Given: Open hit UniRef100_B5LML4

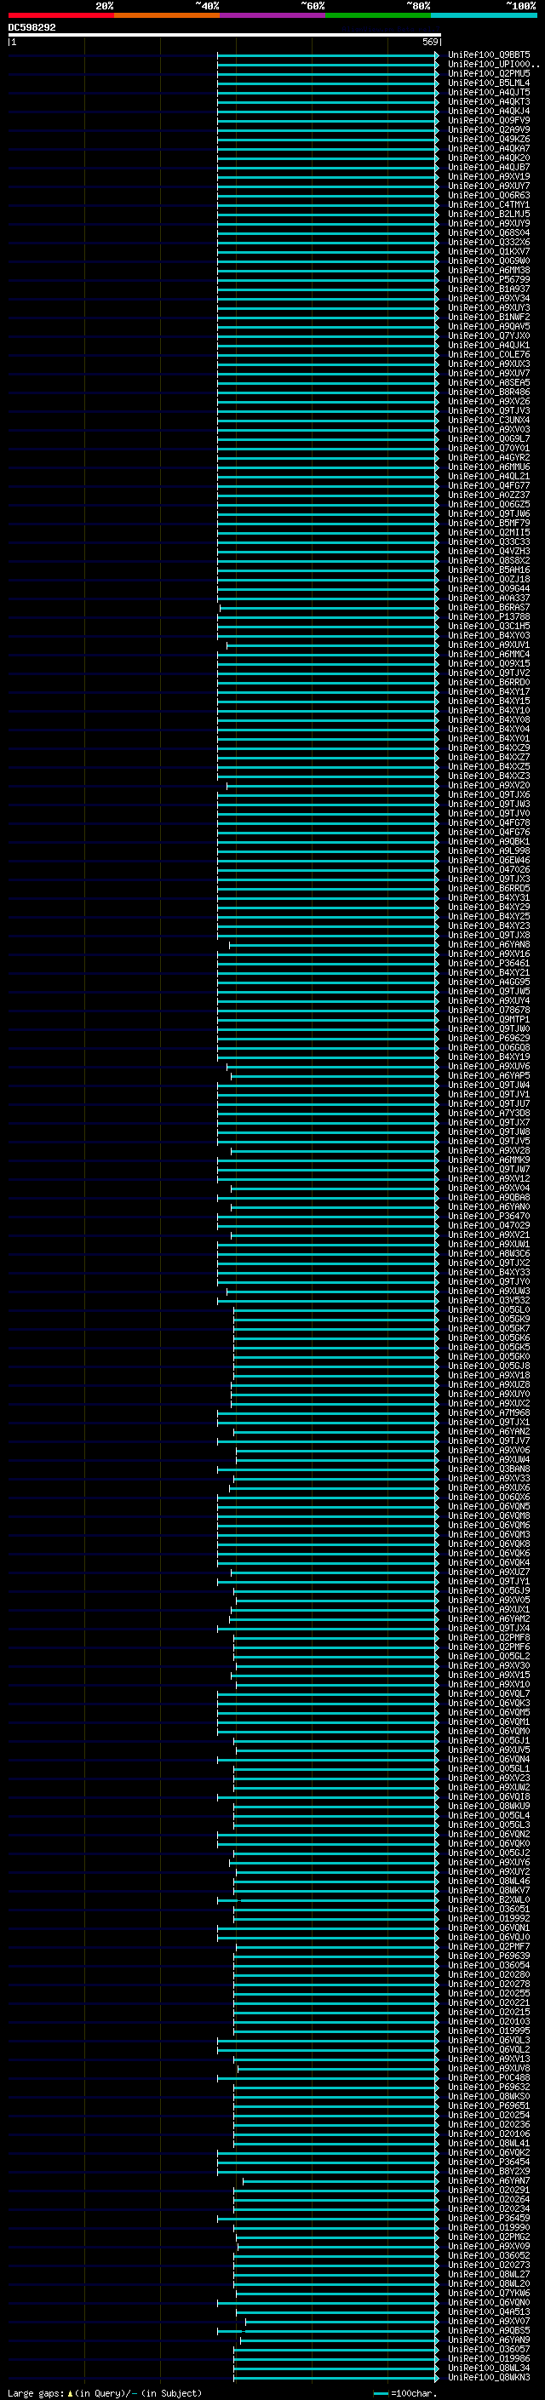Looking at the screenshot, I should point(489,83).
